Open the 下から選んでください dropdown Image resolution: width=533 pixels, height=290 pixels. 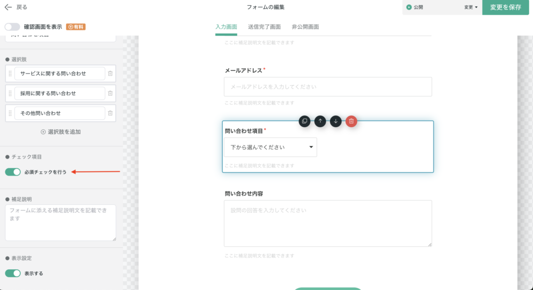coord(271,147)
